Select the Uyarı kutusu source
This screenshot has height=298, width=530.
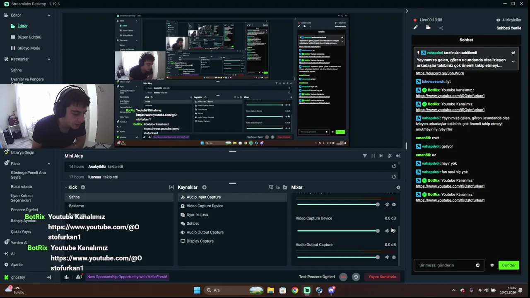tap(232, 214)
